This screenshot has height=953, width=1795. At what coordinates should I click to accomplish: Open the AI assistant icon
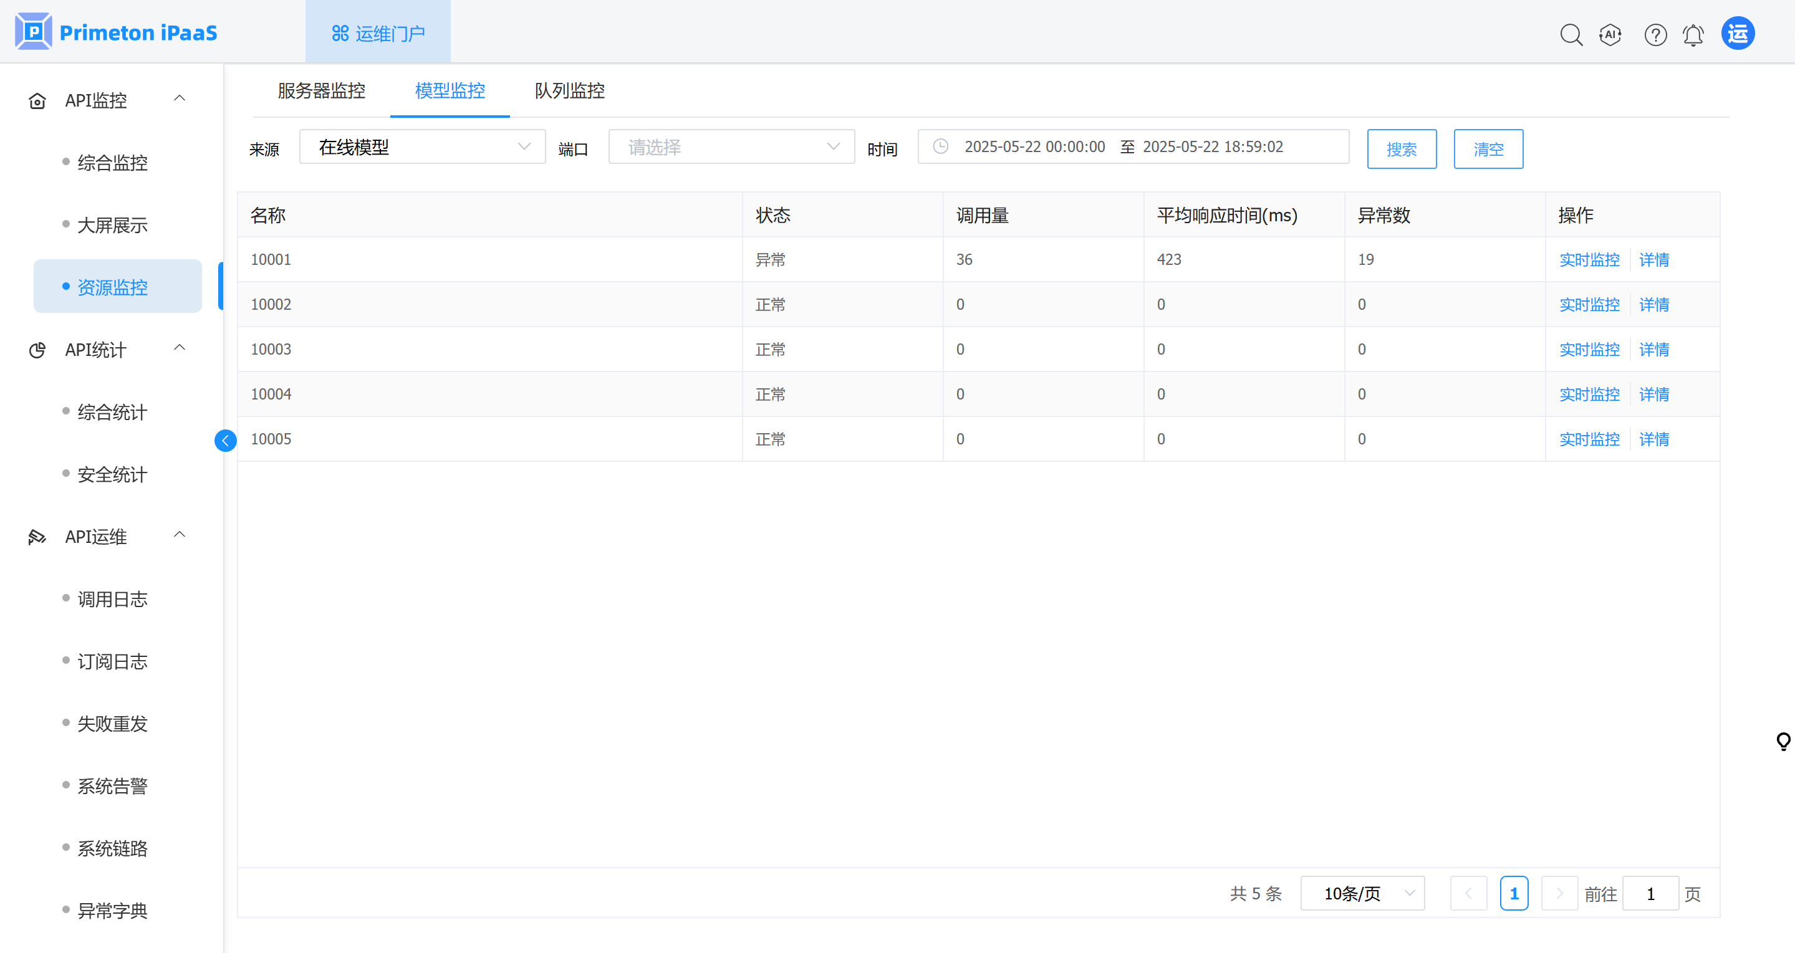pyautogui.click(x=1610, y=34)
